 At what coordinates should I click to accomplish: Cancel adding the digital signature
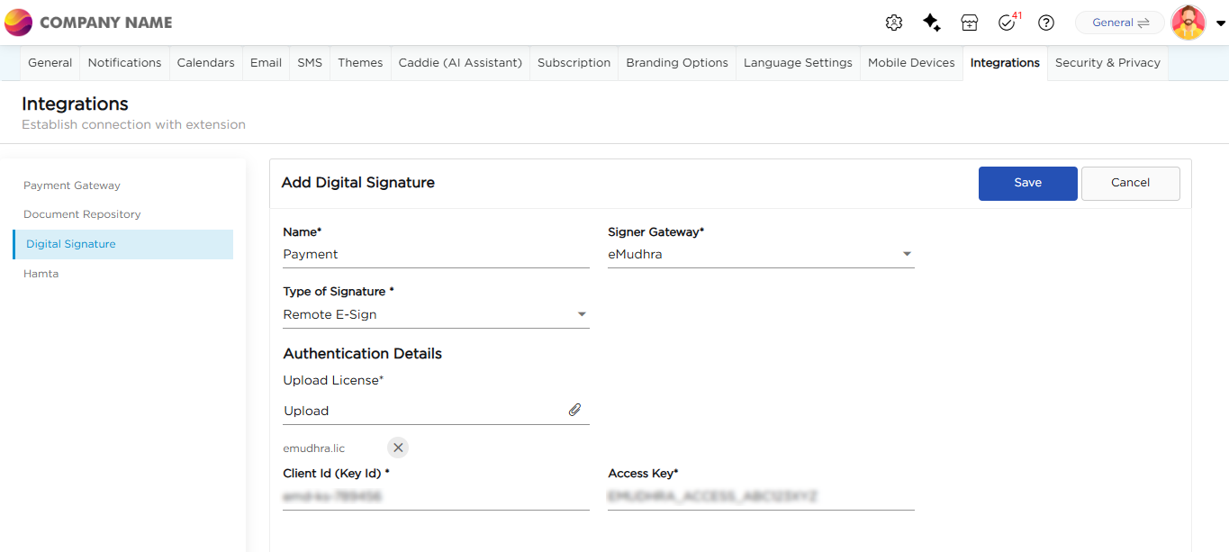[1130, 183]
